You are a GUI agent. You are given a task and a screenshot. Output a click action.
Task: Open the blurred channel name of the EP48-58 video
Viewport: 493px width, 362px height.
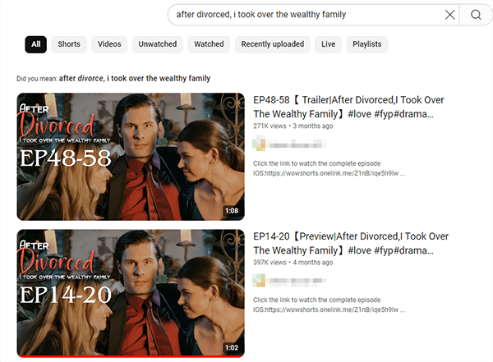pyautogui.click(x=297, y=144)
